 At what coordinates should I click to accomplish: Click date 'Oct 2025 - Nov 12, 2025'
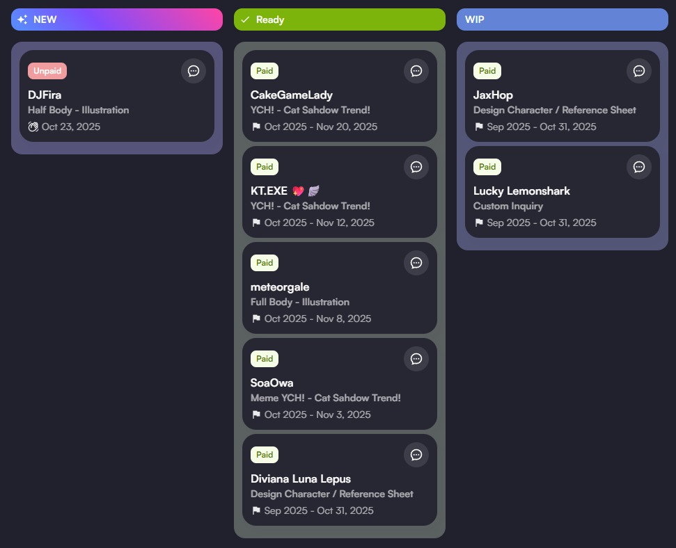pyautogui.click(x=320, y=223)
